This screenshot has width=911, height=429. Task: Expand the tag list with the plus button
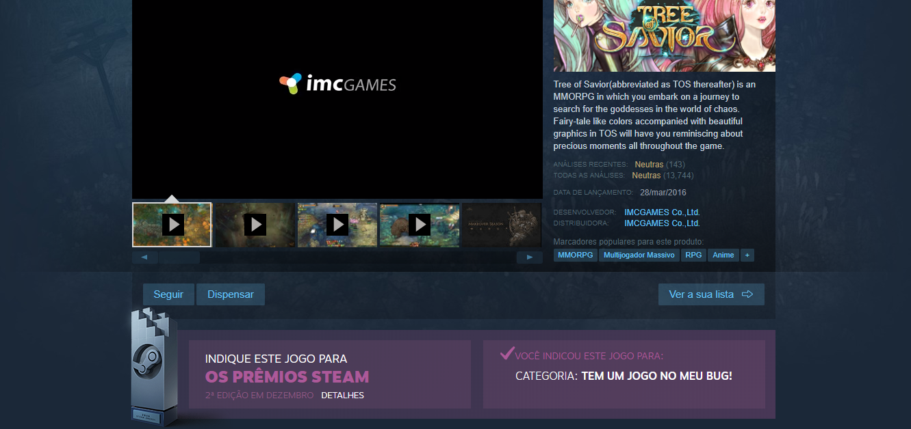(x=747, y=255)
